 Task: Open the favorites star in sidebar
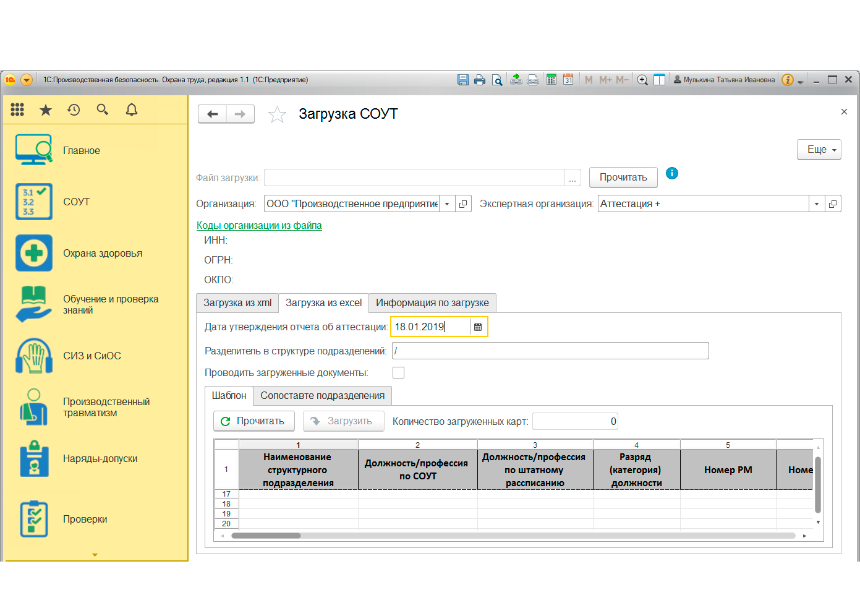(x=46, y=110)
